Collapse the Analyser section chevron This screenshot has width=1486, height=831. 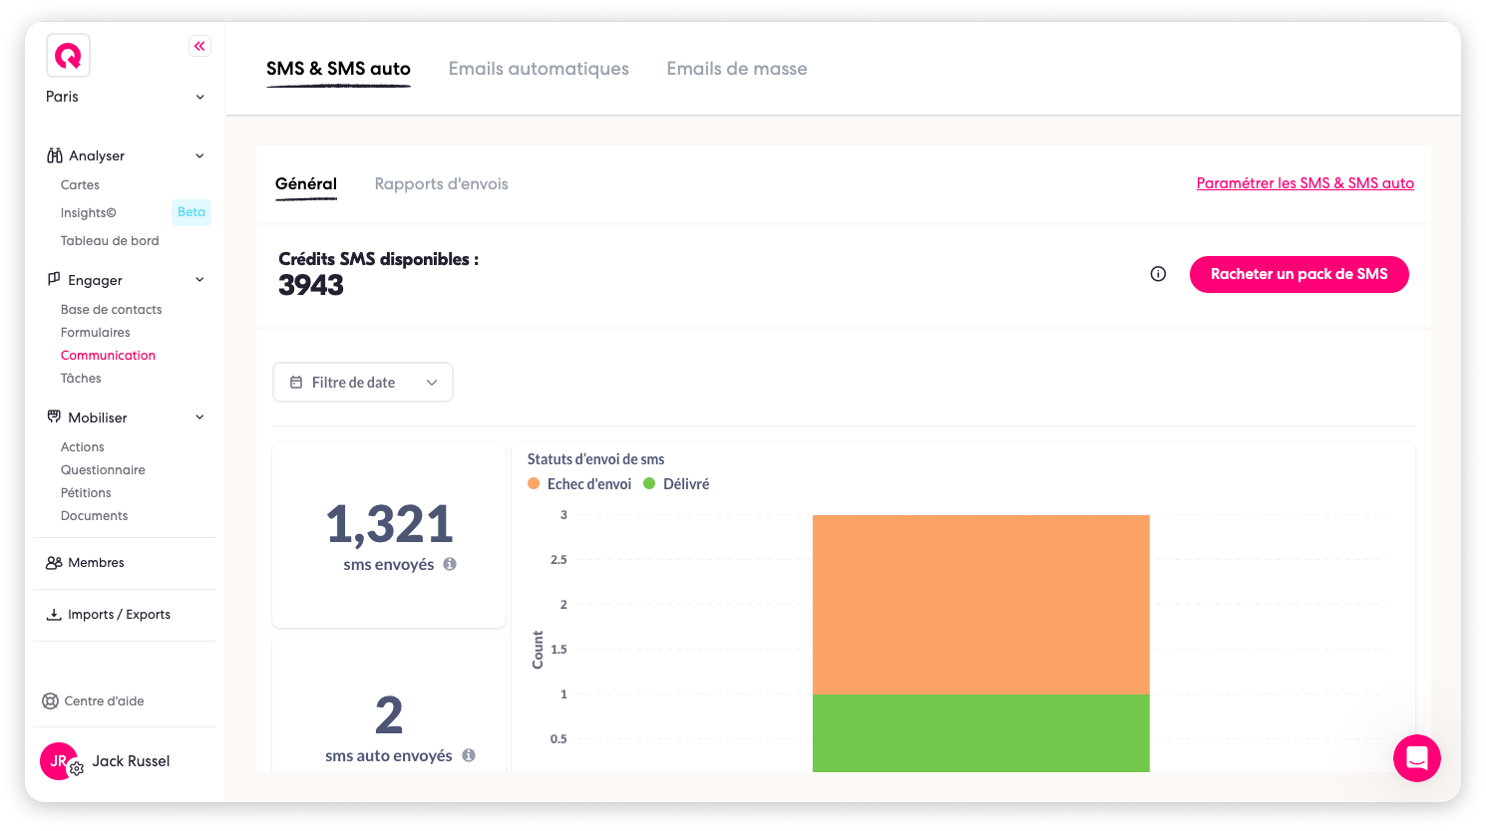199,155
